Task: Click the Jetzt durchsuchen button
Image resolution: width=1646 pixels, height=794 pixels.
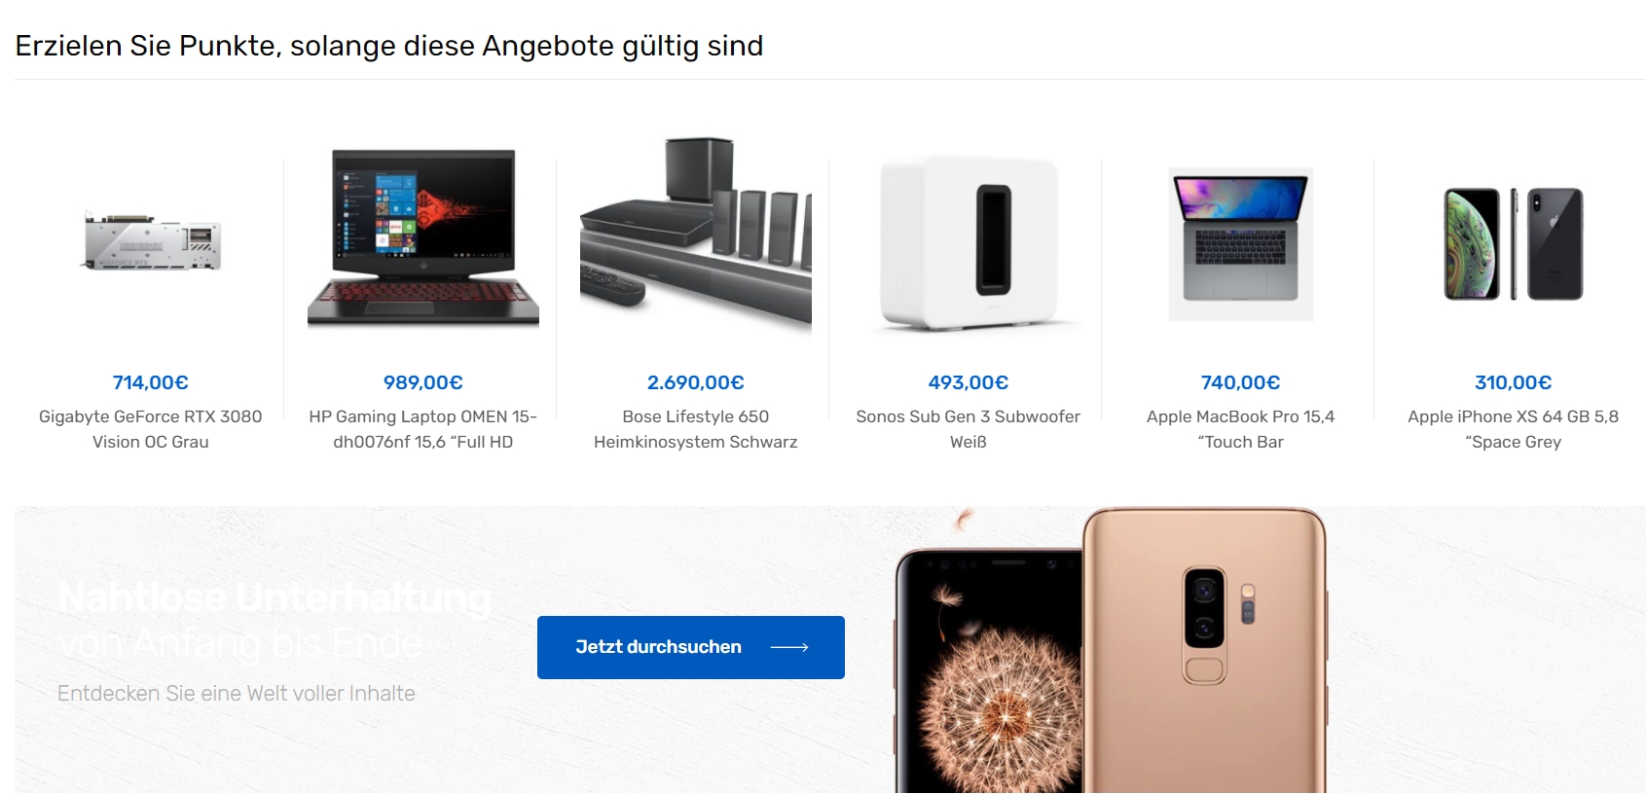Action: click(x=691, y=647)
